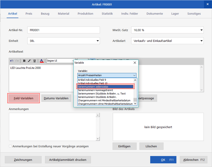The image size is (212, 167).
Task: Collapse the Anzahl Preiseinheiten variable combo box
Action: click(x=134, y=75)
